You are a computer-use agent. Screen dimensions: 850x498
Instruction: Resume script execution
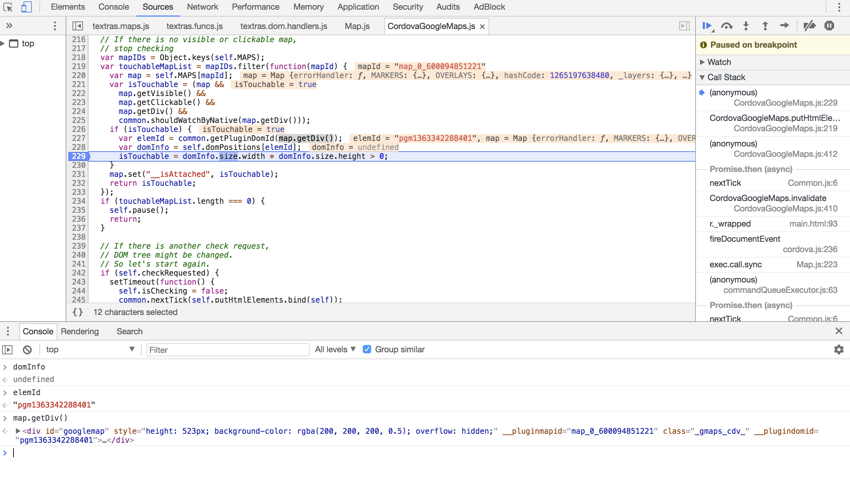point(707,26)
